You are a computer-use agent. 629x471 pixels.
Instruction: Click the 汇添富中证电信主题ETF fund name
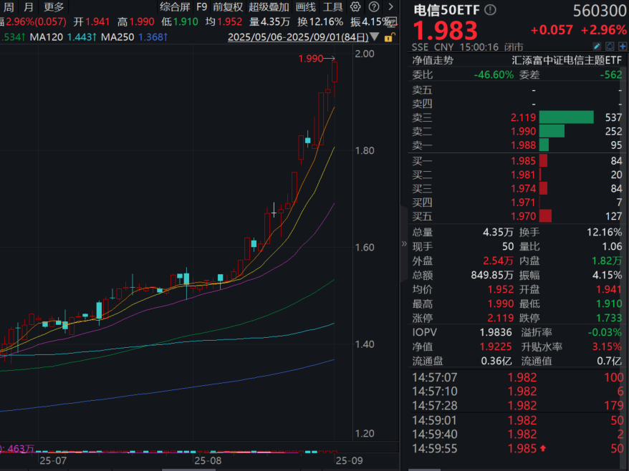(x=567, y=60)
